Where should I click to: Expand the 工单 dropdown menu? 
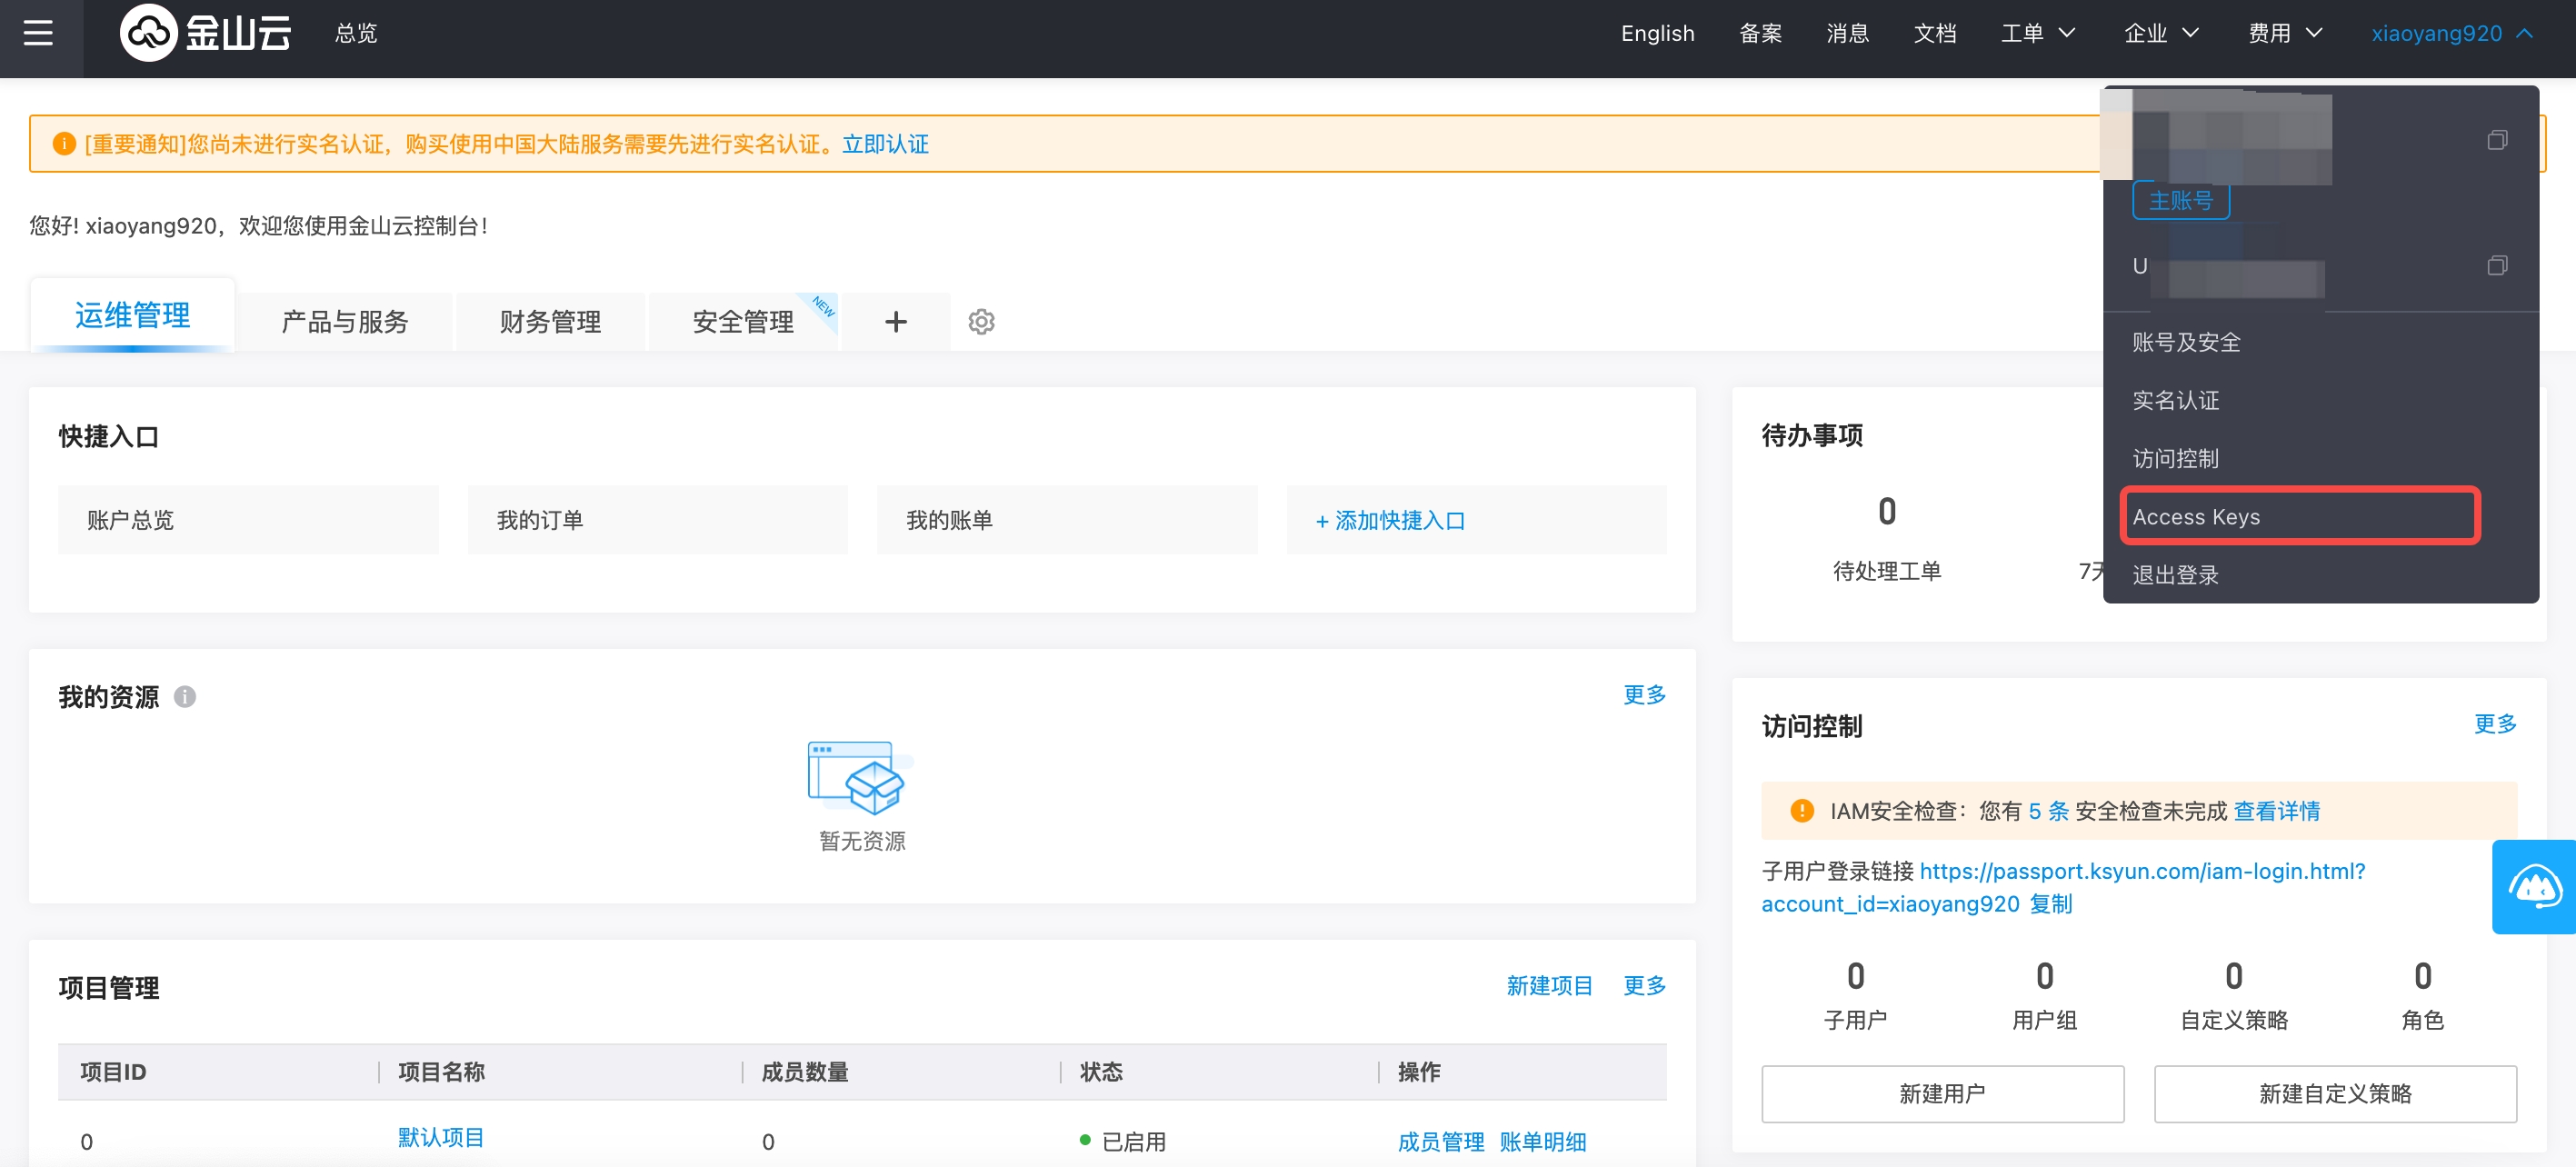click(x=2037, y=34)
